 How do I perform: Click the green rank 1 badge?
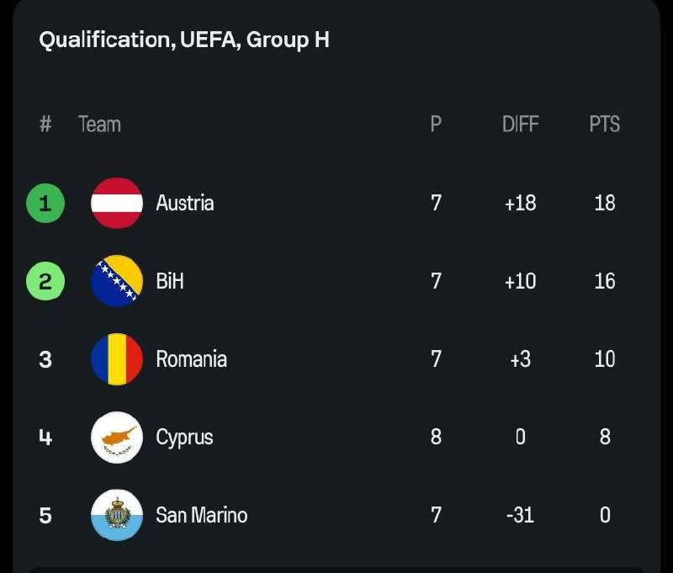click(x=45, y=203)
